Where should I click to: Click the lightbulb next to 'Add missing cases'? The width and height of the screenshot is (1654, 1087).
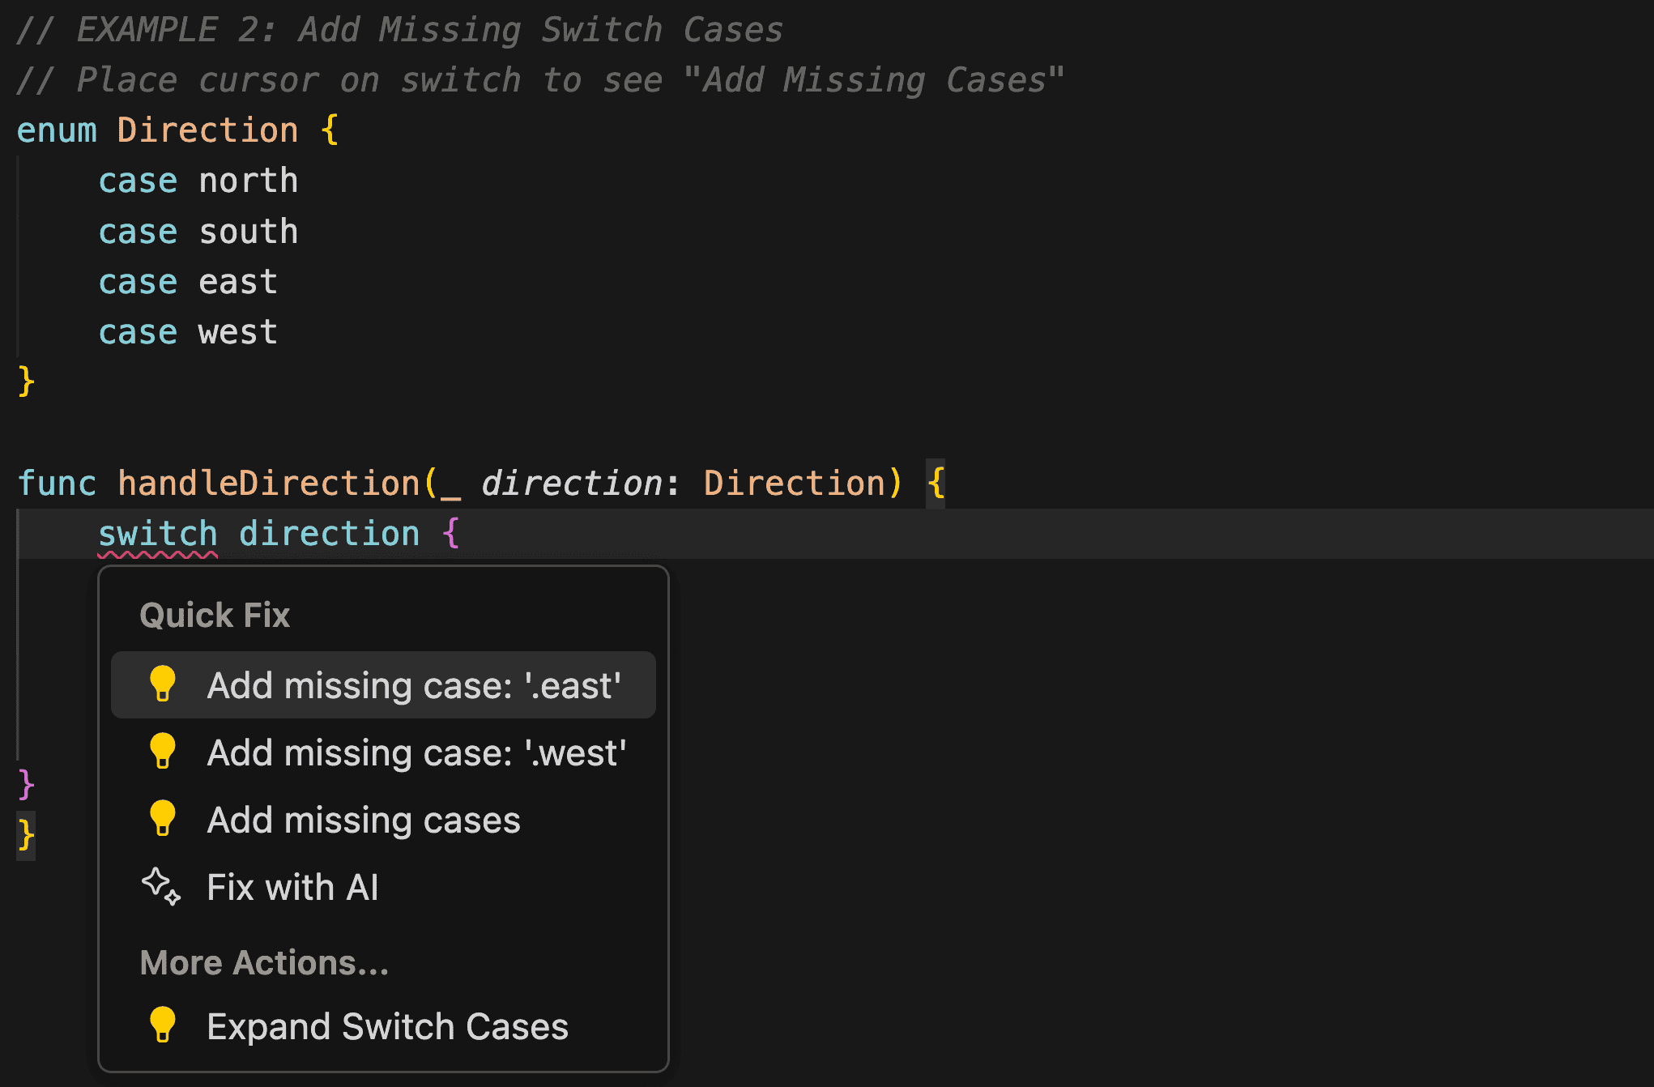point(164,819)
